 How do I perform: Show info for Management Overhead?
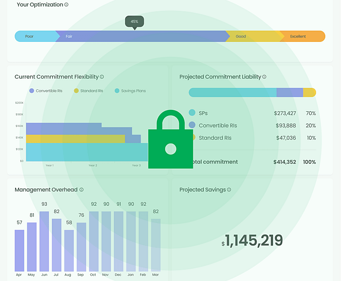point(81,190)
